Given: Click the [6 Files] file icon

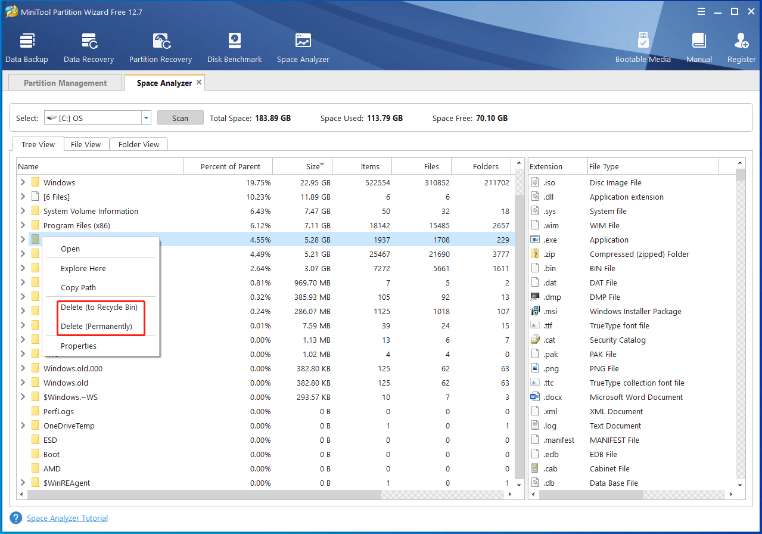Looking at the screenshot, I should pos(36,197).
